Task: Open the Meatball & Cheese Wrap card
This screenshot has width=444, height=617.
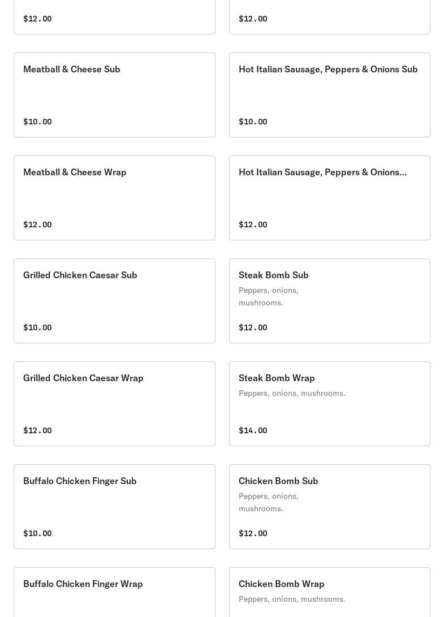Action: pos(75,172)
